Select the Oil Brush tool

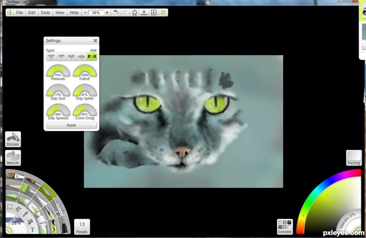pyautogui.click(x=15, y=175)
